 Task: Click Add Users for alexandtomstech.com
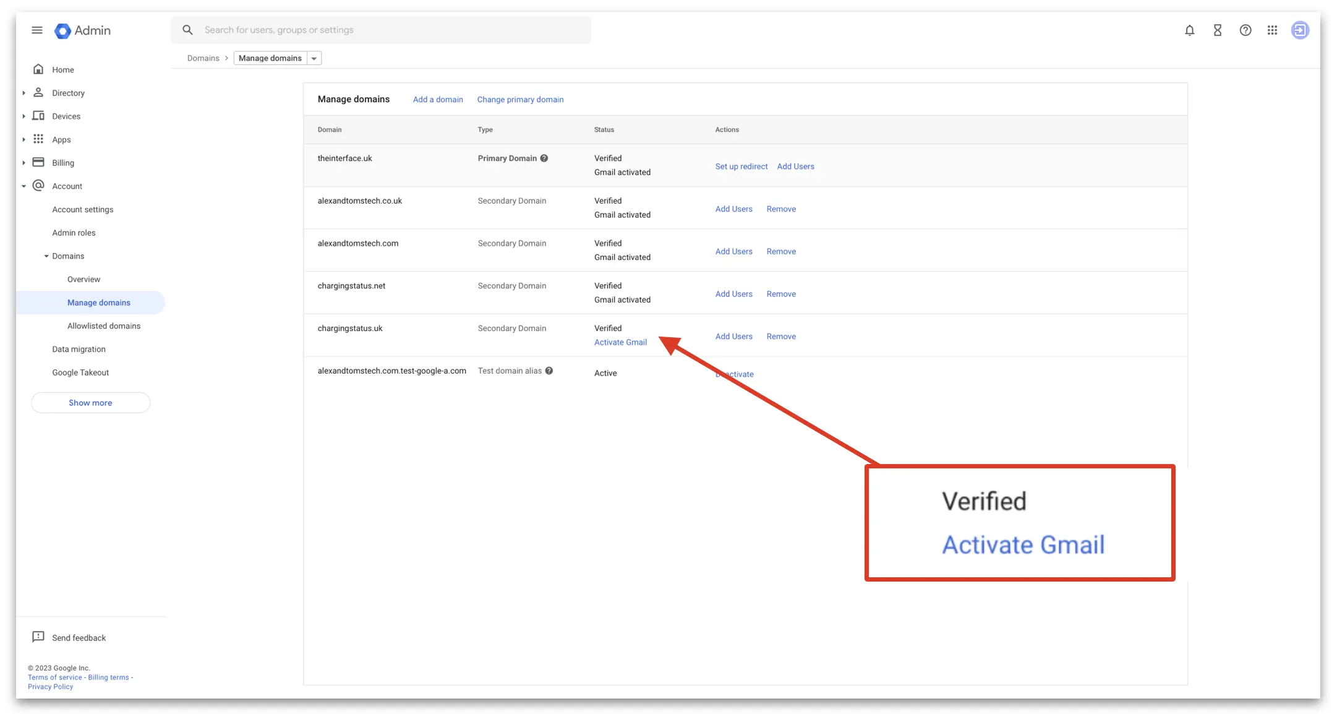pos(733,252)
